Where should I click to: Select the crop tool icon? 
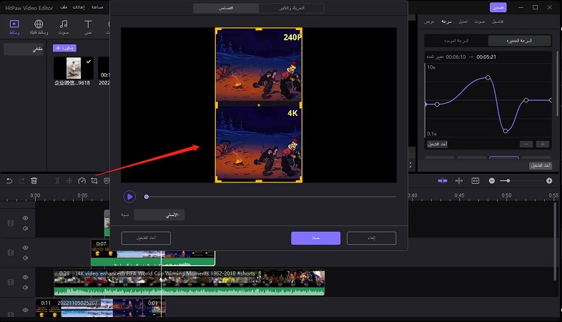(x=94, y=181)
